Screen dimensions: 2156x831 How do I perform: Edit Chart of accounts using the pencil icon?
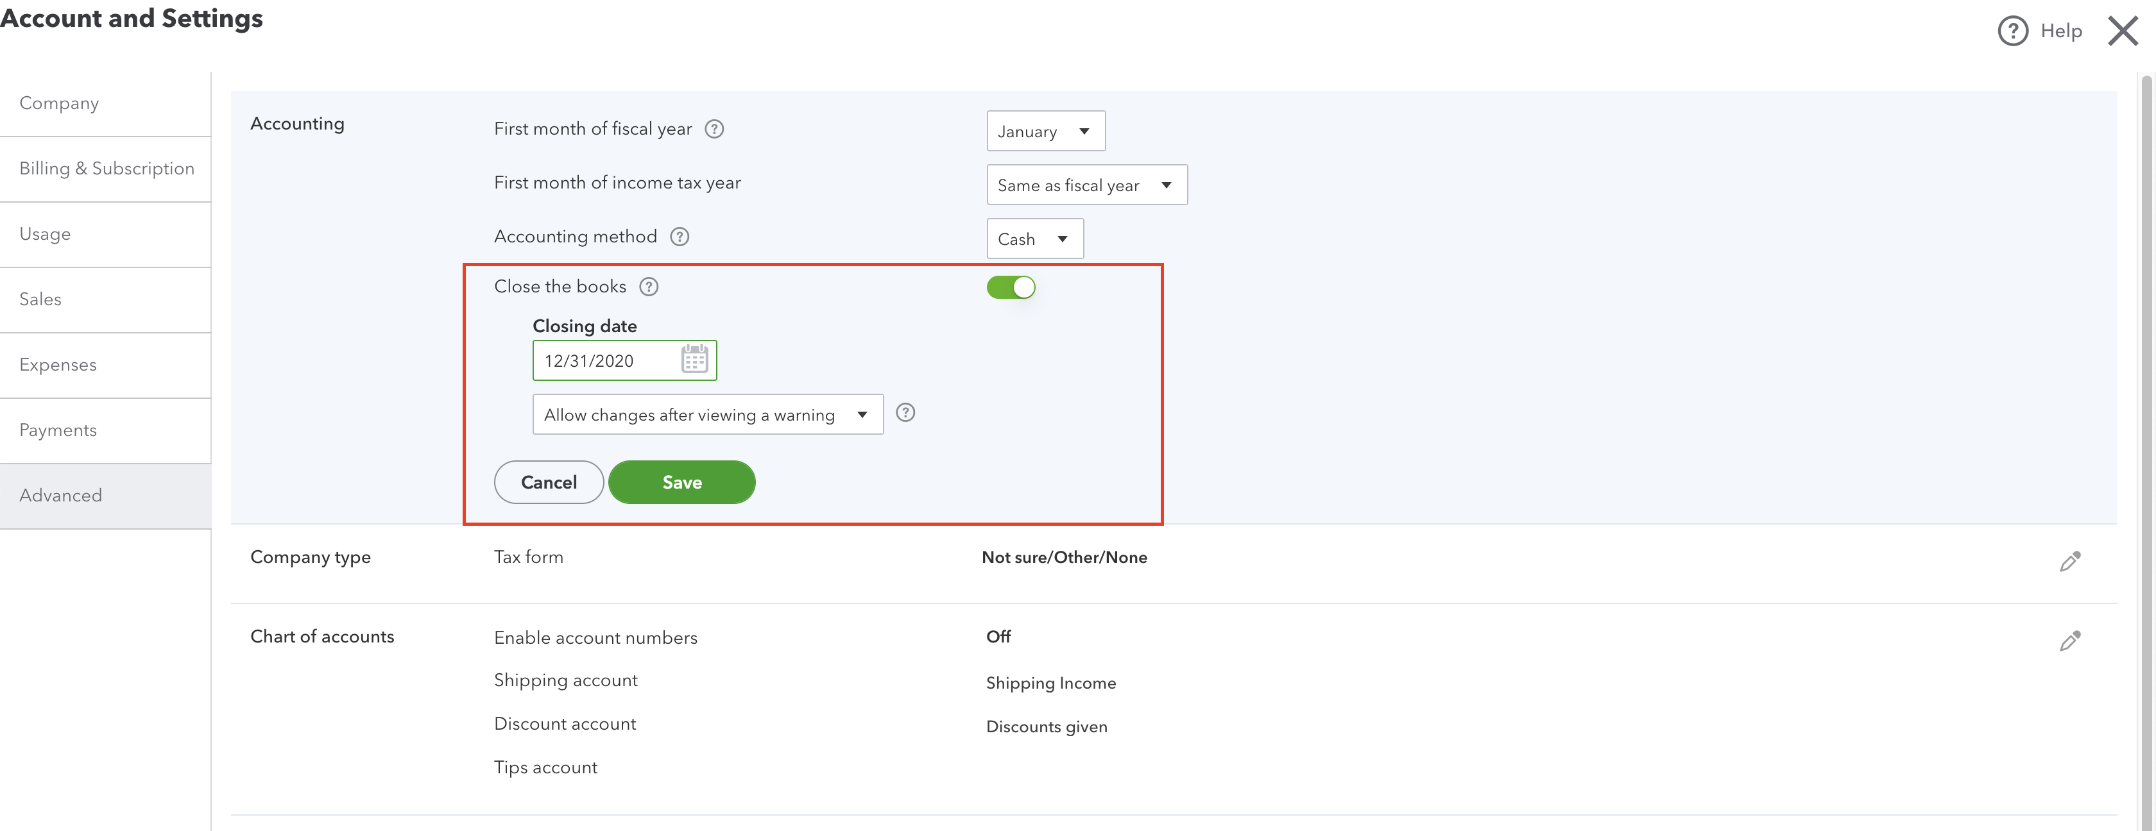[2070, 641]
